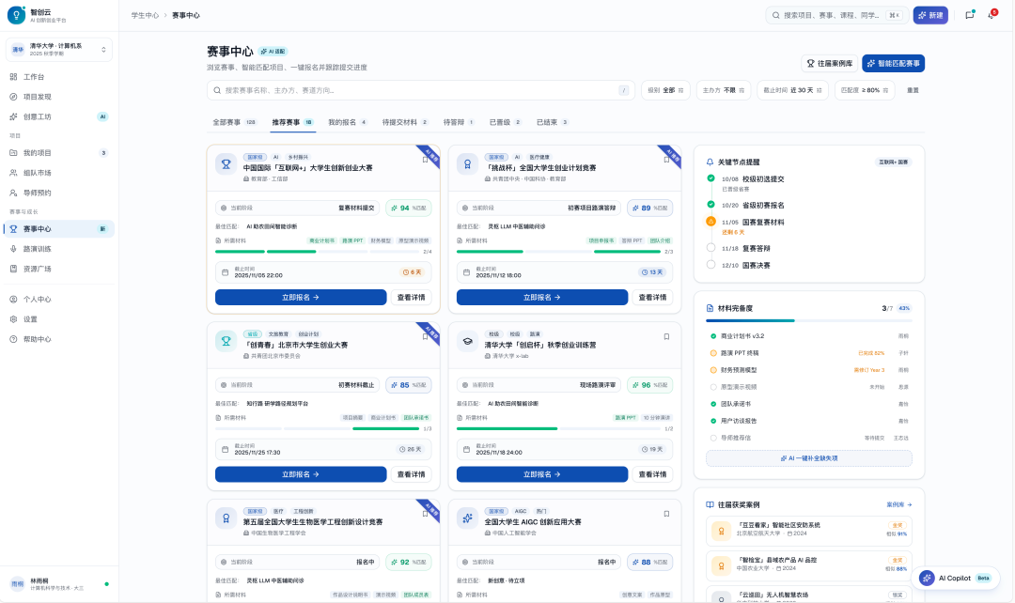Bookmark the 全国大学生 AIGC 创新应用大赛 card
The width and height of the screenshot is (1015, 603).
click(x=666, y=515)
